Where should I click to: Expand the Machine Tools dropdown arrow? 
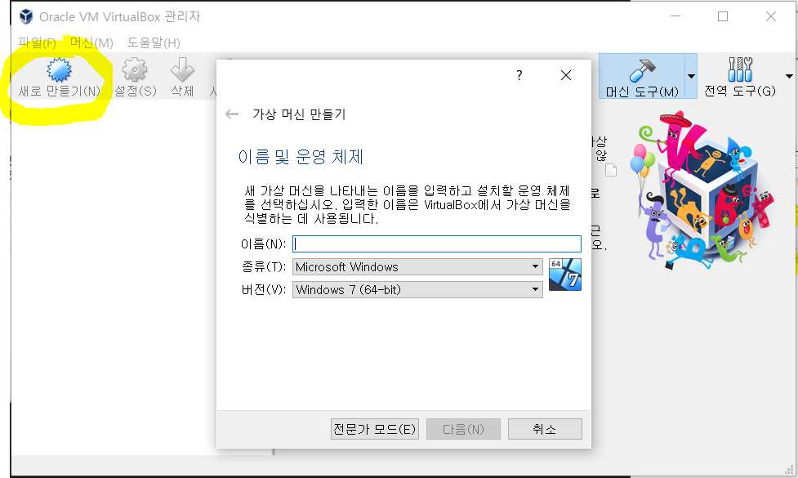691,76
